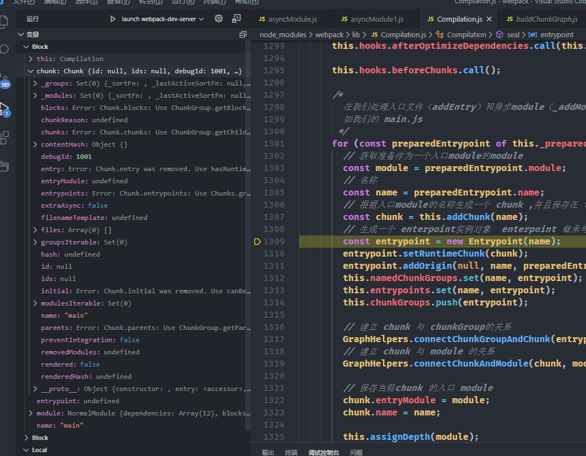Click the variables panel vertical scrollbar
The height and width of the screenshot is (456, 586).
(x=248, y=235)
